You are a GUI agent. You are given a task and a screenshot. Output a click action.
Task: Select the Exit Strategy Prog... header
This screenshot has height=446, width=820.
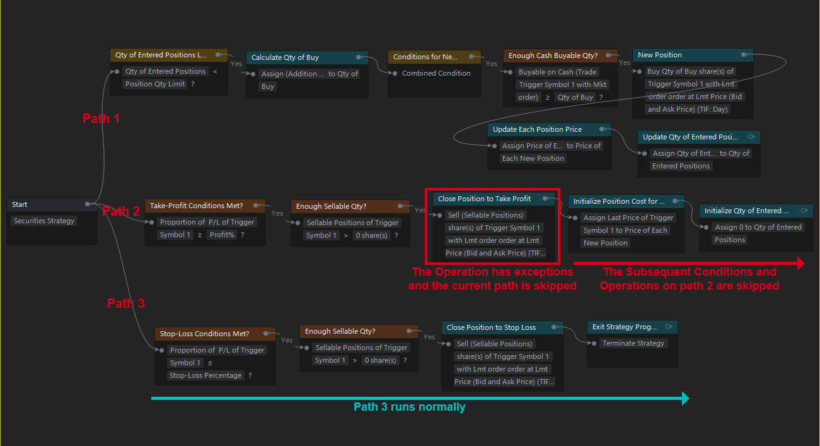point(632,327)
